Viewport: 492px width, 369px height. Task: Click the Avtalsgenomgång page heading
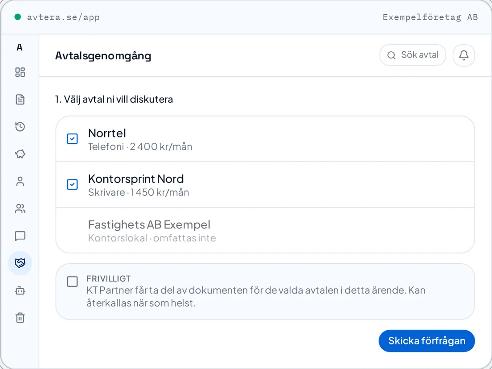click(x=103, y=56)
